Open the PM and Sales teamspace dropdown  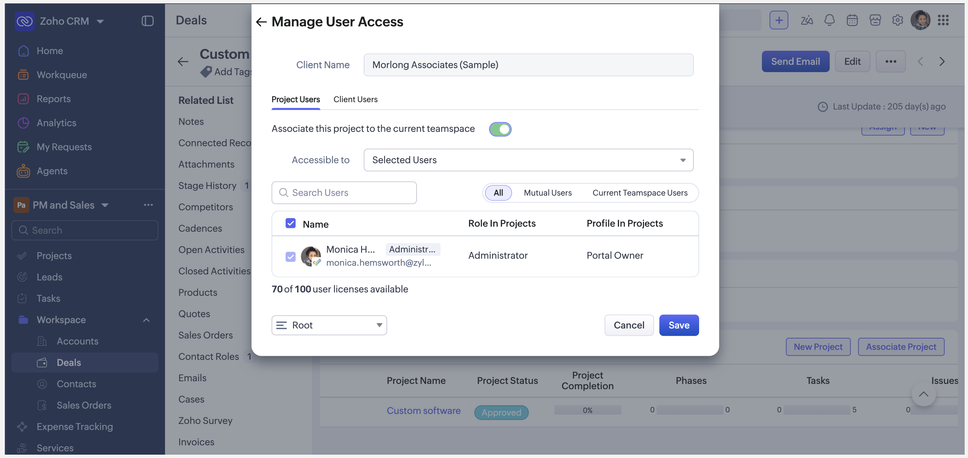(105, 205)
